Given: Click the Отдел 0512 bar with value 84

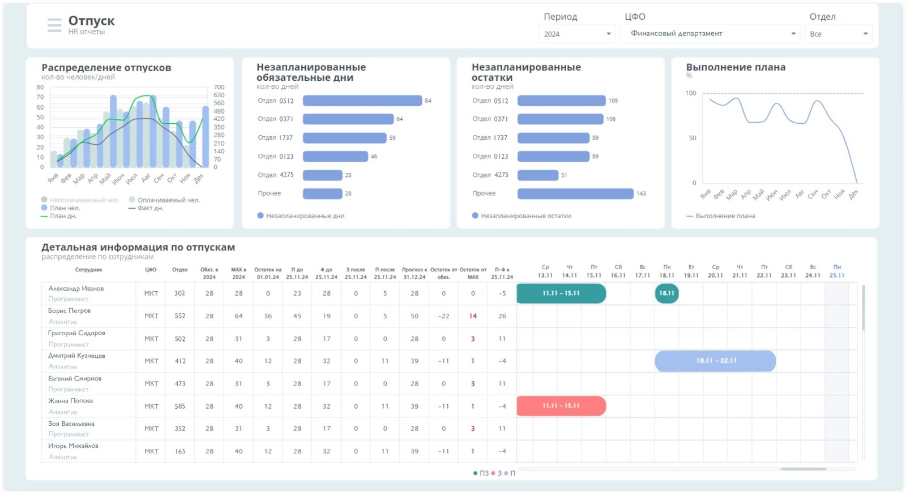Looking at the screenshot, I should [362, 101].
